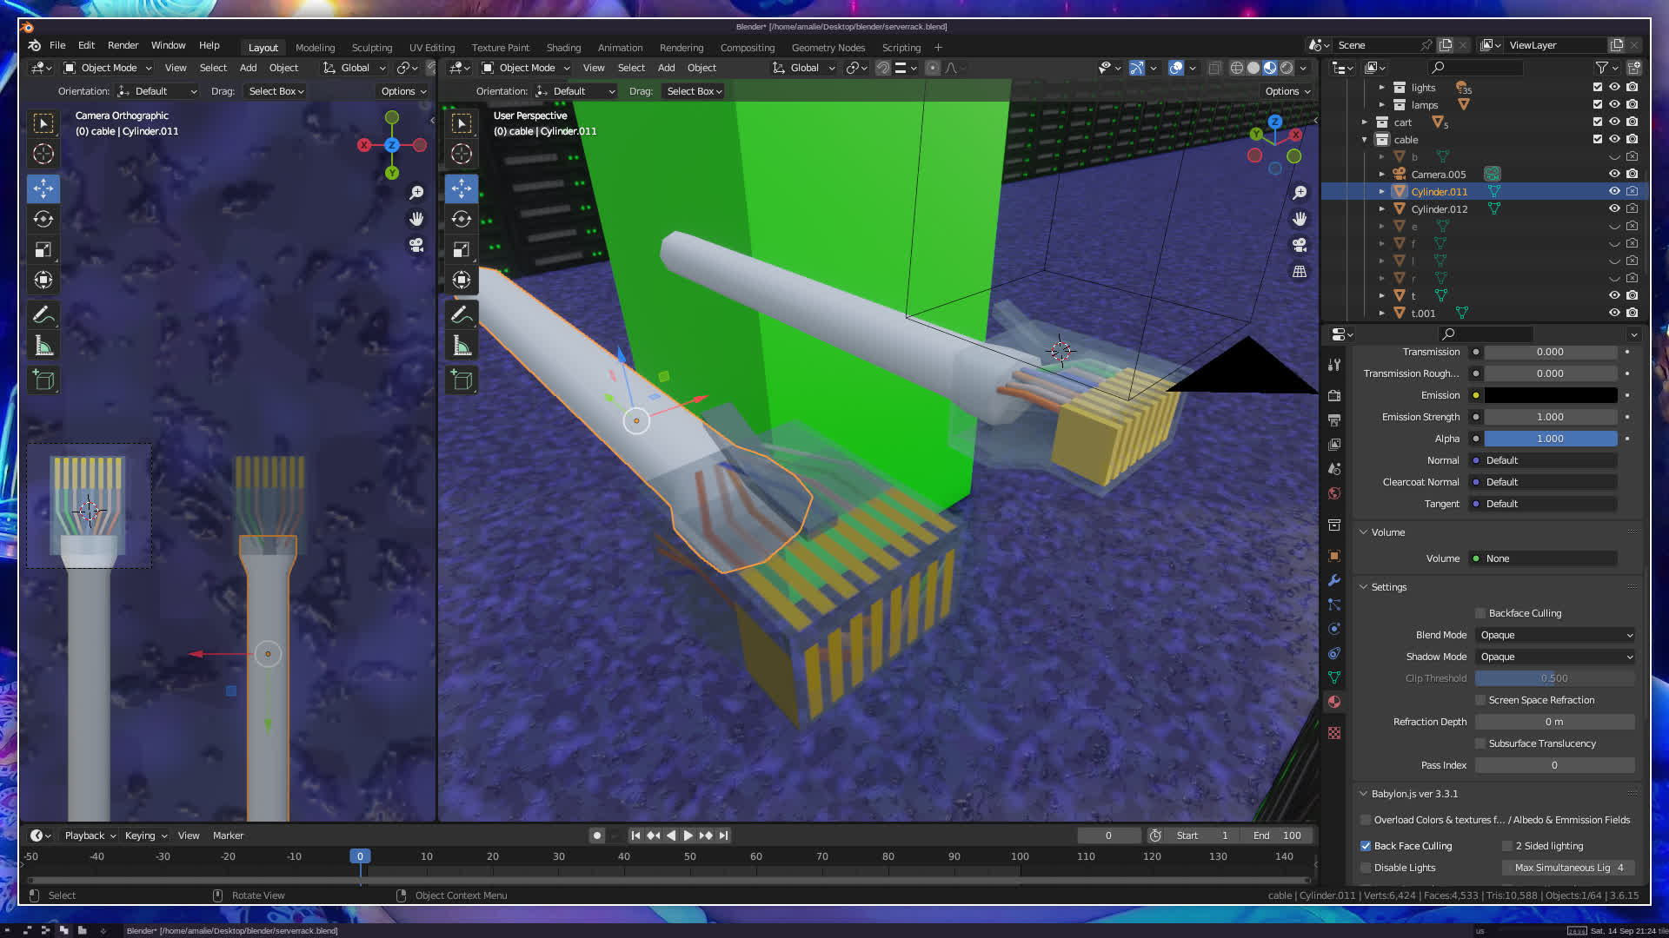
Task: Select the Rotate tool in left viewport
Action: [x=43, y=219]
